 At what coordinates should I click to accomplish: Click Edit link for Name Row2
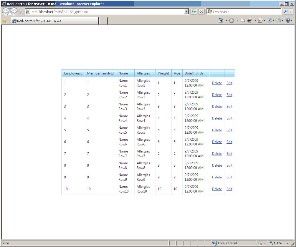click(x=229, y=95)
